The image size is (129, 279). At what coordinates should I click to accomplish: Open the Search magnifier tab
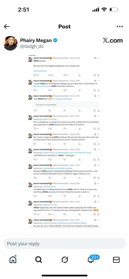coord(39,260)
